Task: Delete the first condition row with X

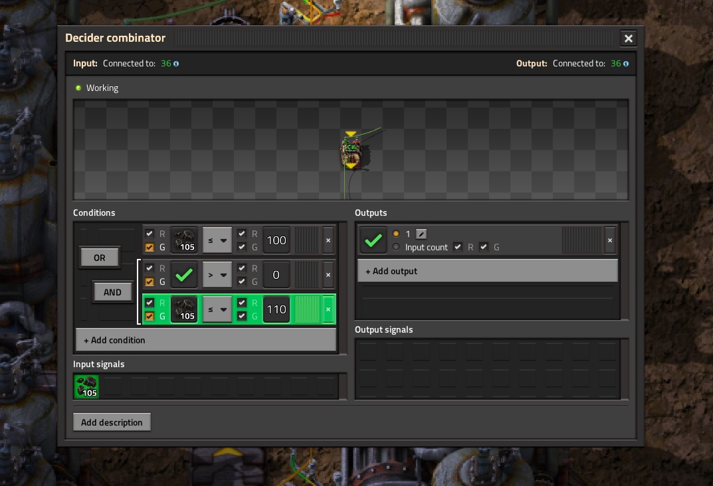Action: 328,240
